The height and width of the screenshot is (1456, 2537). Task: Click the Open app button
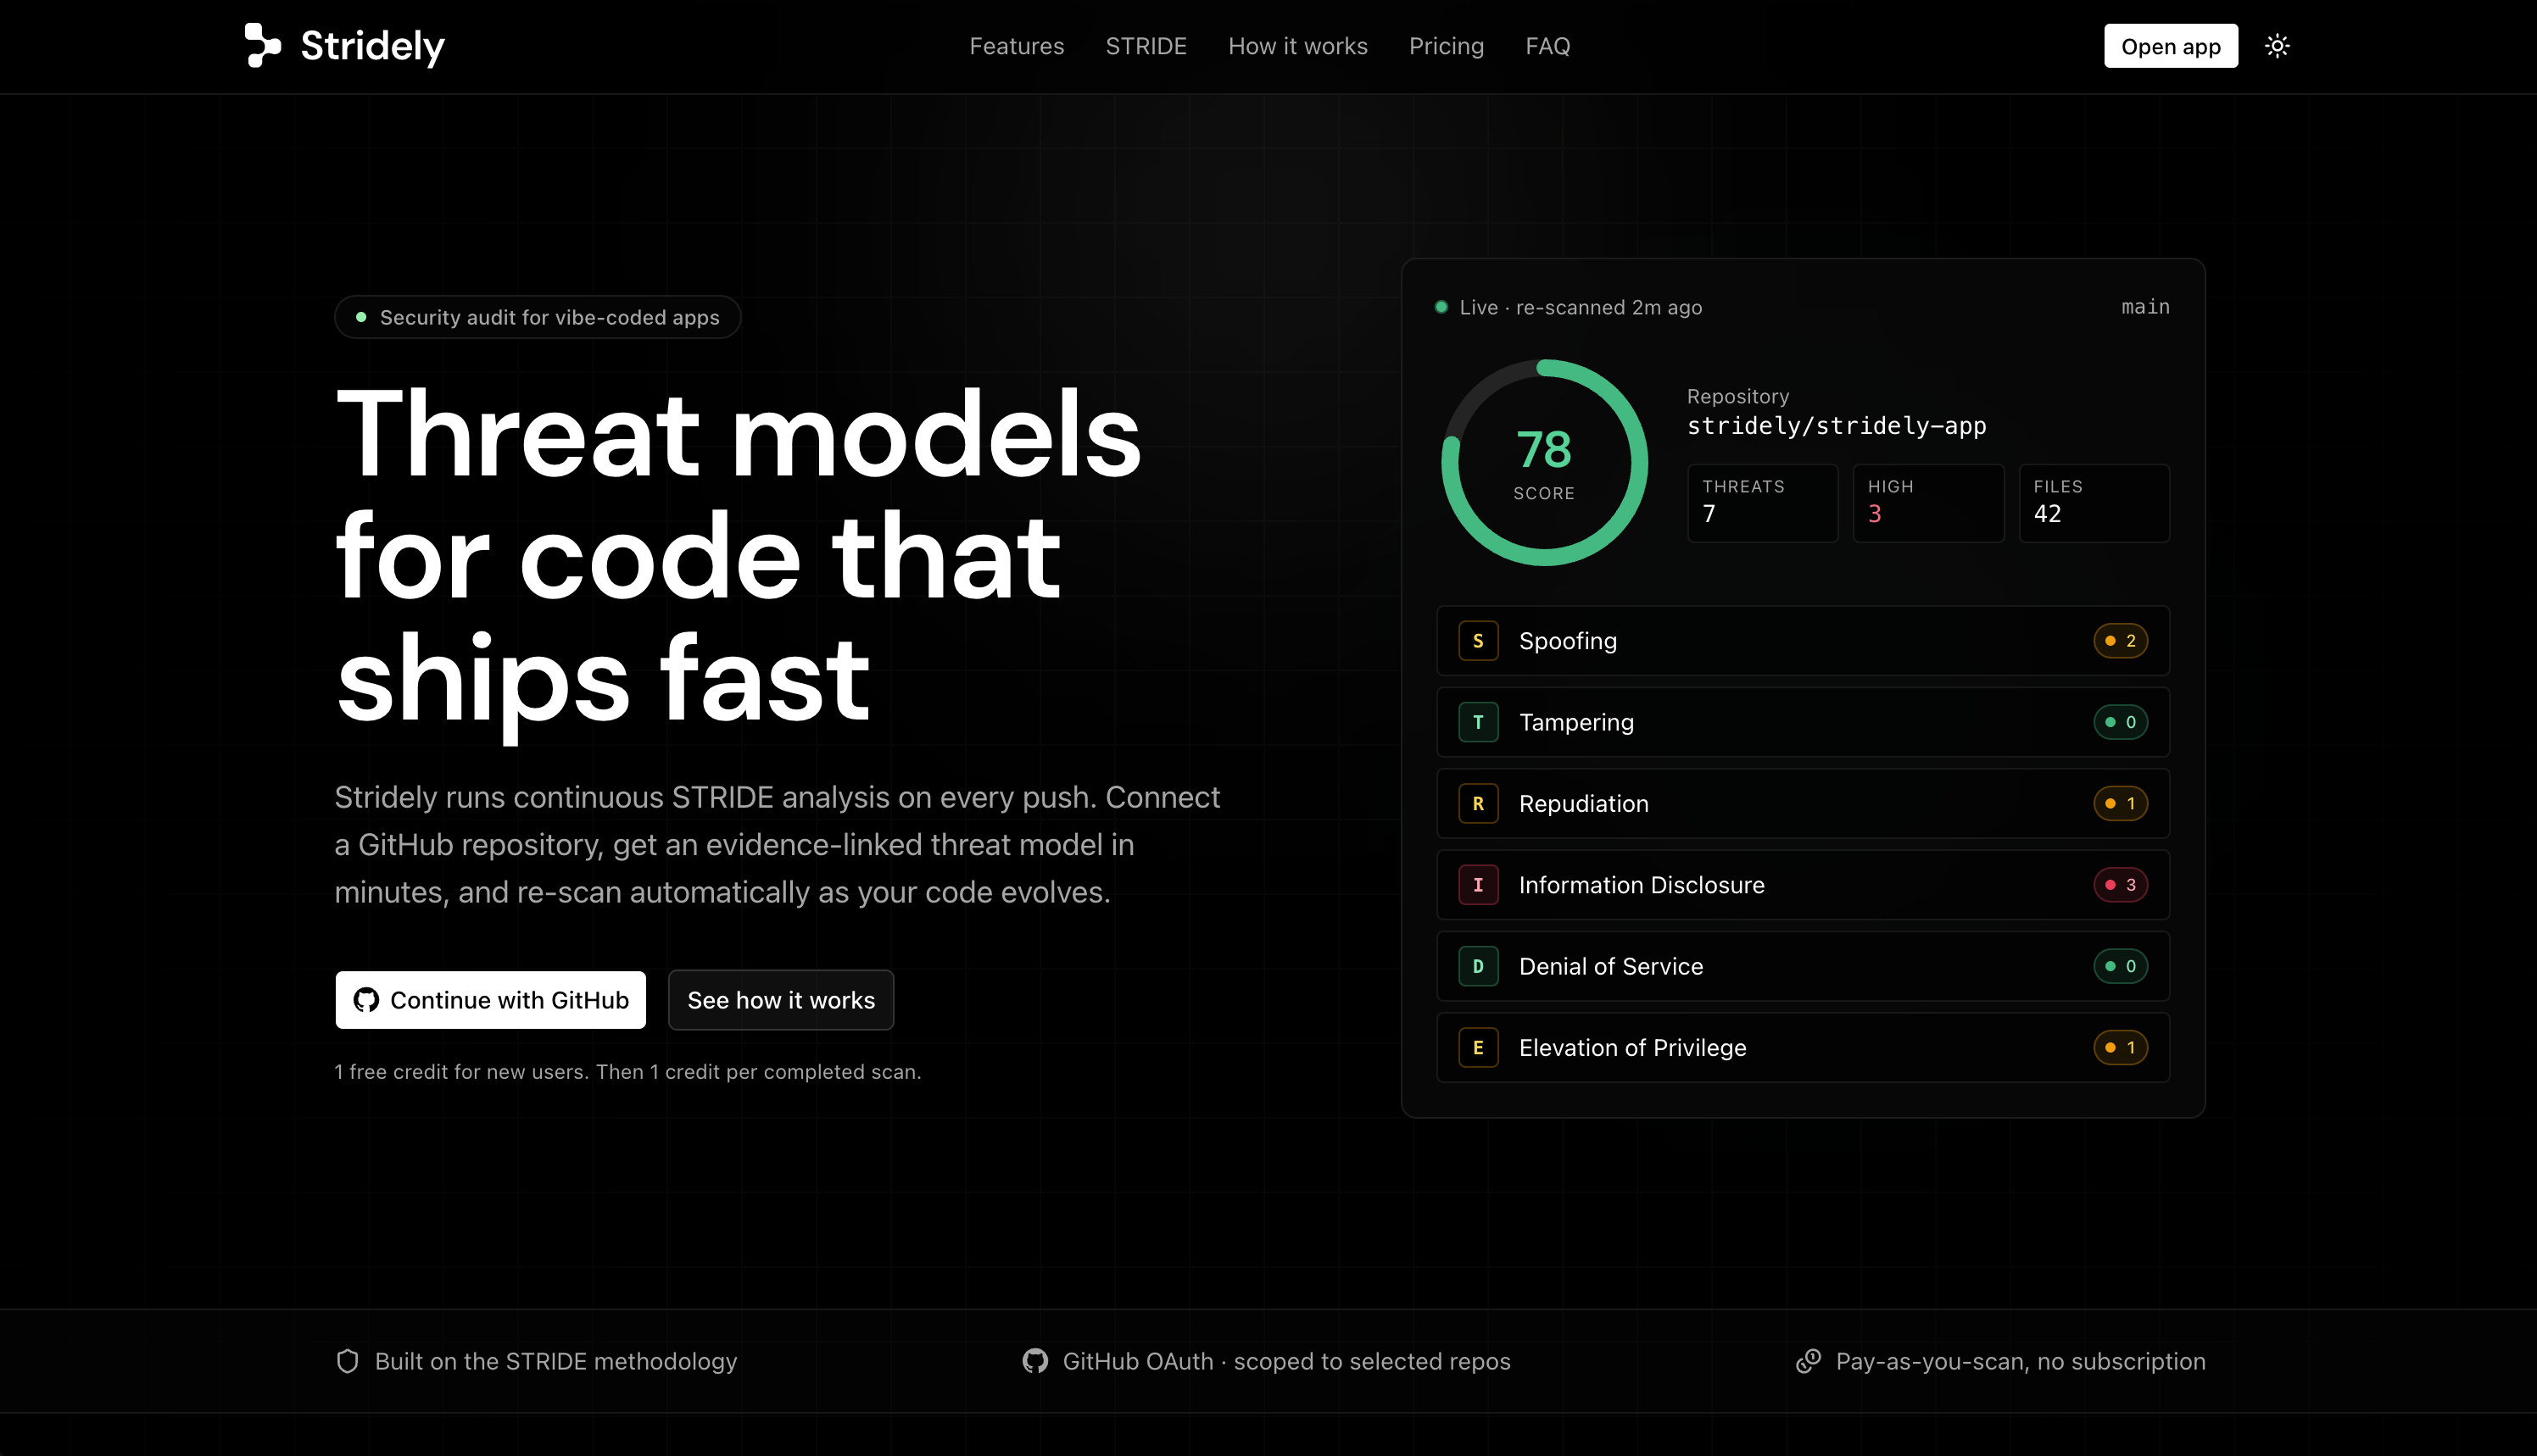click(x=2171, y=46)
